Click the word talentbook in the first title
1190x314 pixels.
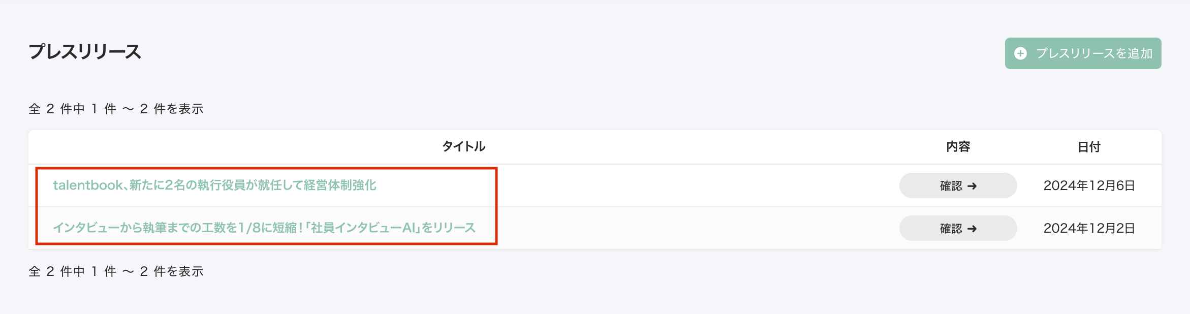pos(87,185)
